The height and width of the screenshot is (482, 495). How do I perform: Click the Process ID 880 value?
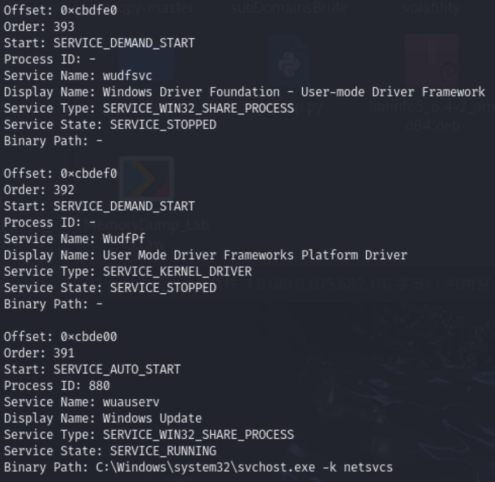click(x=99, y=386)
